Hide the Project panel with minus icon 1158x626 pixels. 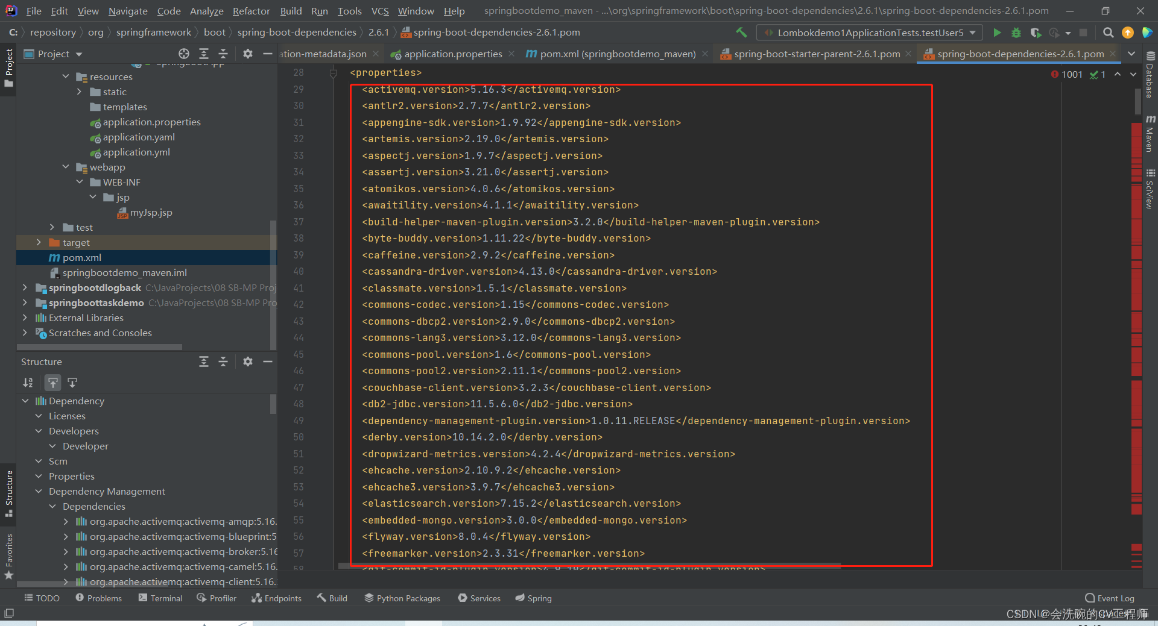(268, 54)
